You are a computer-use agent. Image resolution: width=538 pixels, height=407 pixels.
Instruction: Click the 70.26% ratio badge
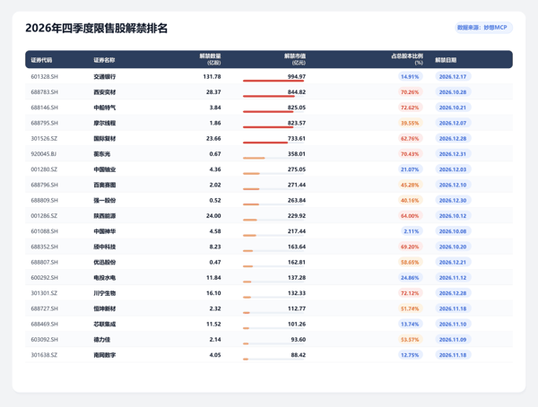pos(410,92)
